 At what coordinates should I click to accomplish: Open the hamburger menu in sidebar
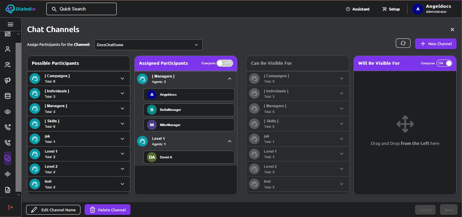click(x=10, y=25)
